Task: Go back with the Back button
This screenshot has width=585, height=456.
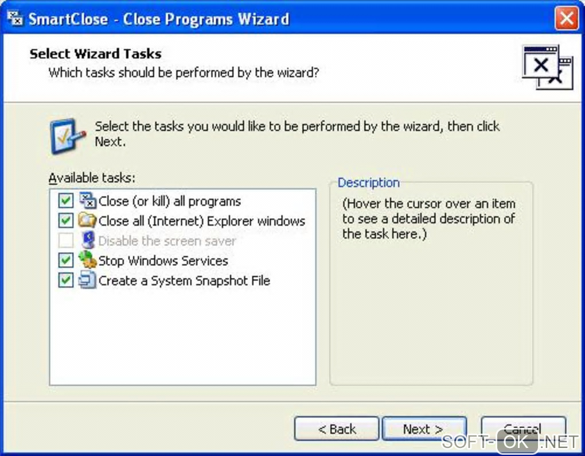Action: pyautogui.click(x=337, y=429)
